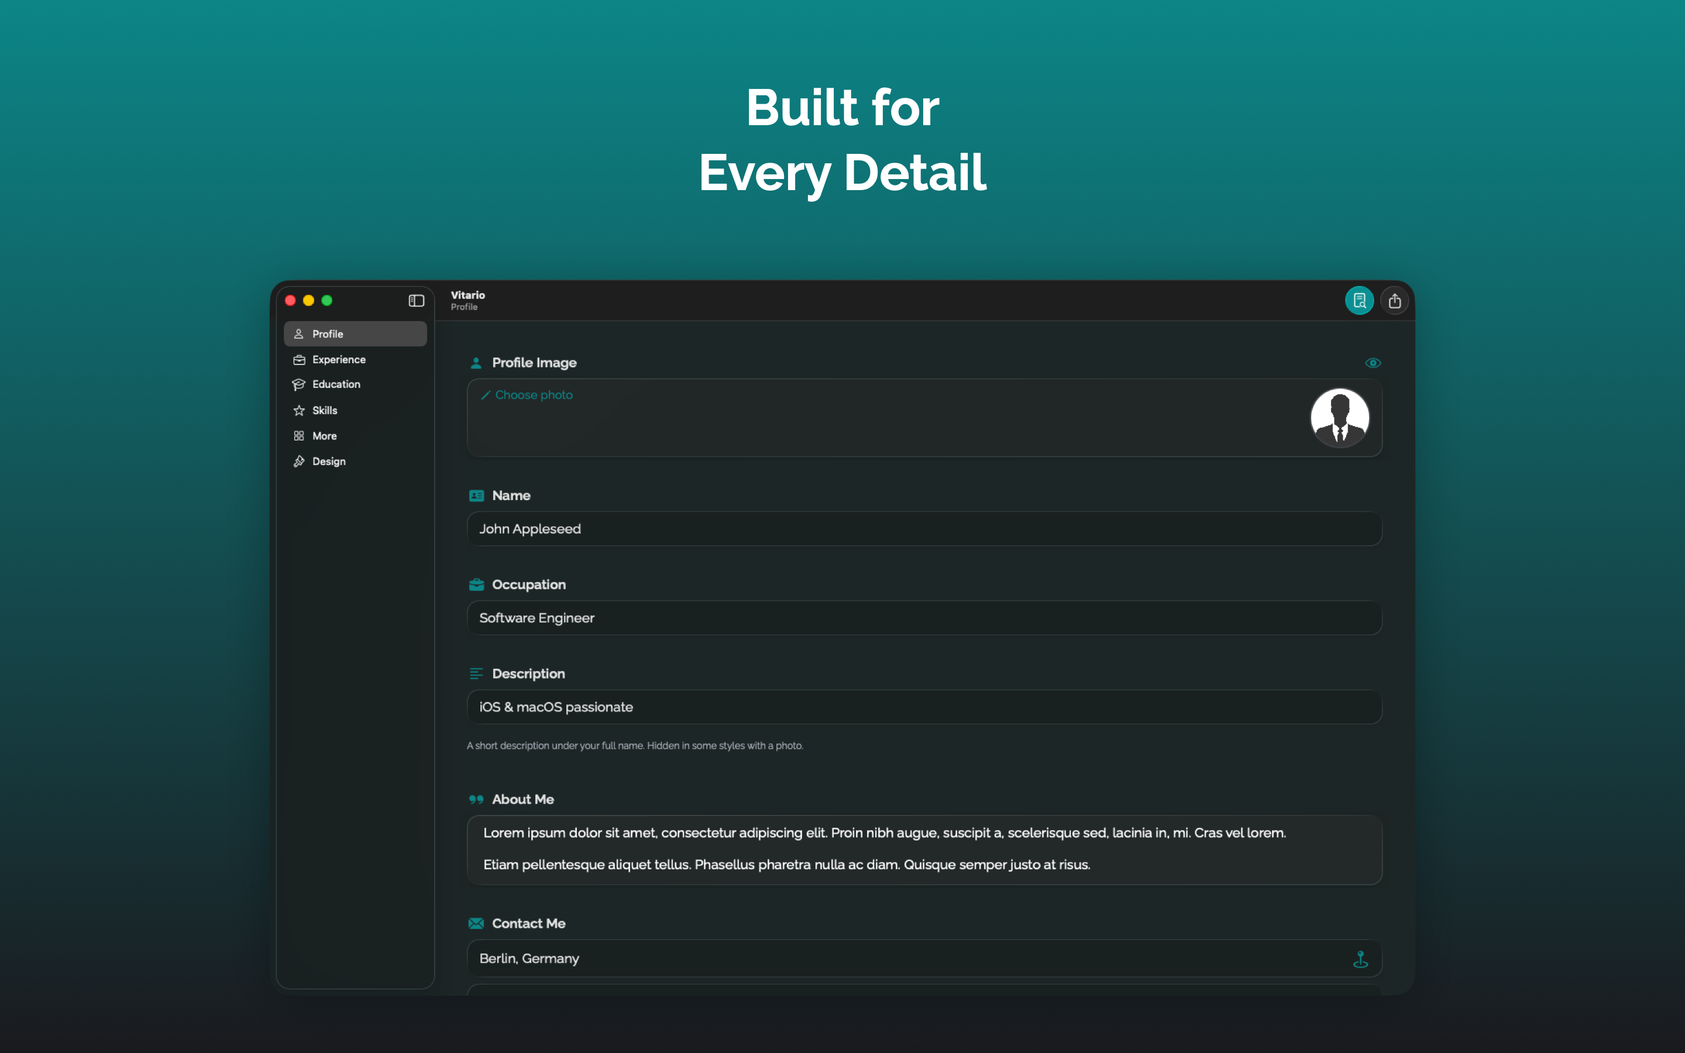Edit the Description field iOS & macOS passionate

pyautogui.click(x=924, y=707)
